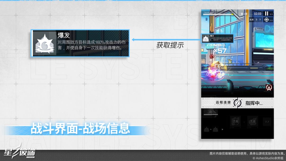Viewport: 286px width, 161px height.
Task: Tap the red enemy marker icon
Action: click(212, 56)
